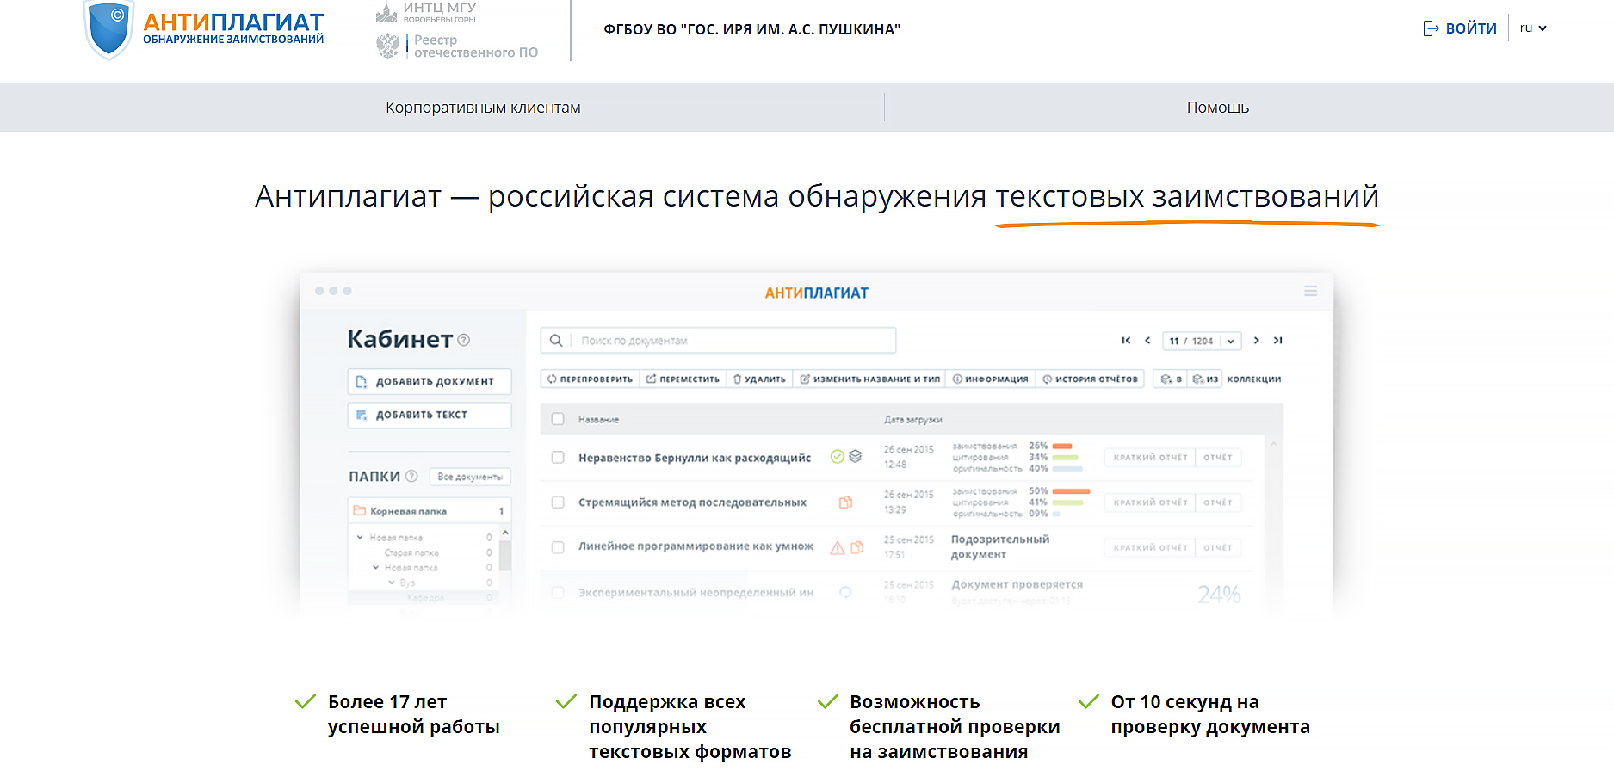Click the ДОБАВИТЬ ТЕКСТ button
The width and height of the screenshot is (1614, 783).
[x=430, y=415]
